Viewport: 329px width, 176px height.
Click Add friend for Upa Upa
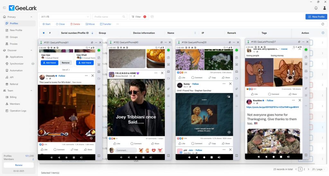[x=49, y=63]
